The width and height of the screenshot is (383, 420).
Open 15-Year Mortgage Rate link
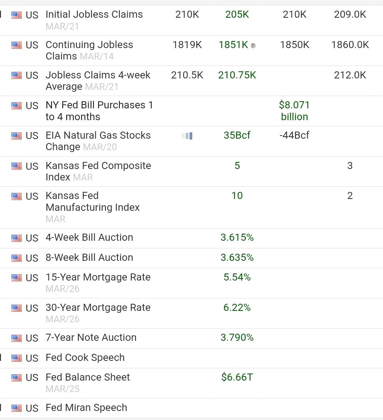tap(98, 277)
